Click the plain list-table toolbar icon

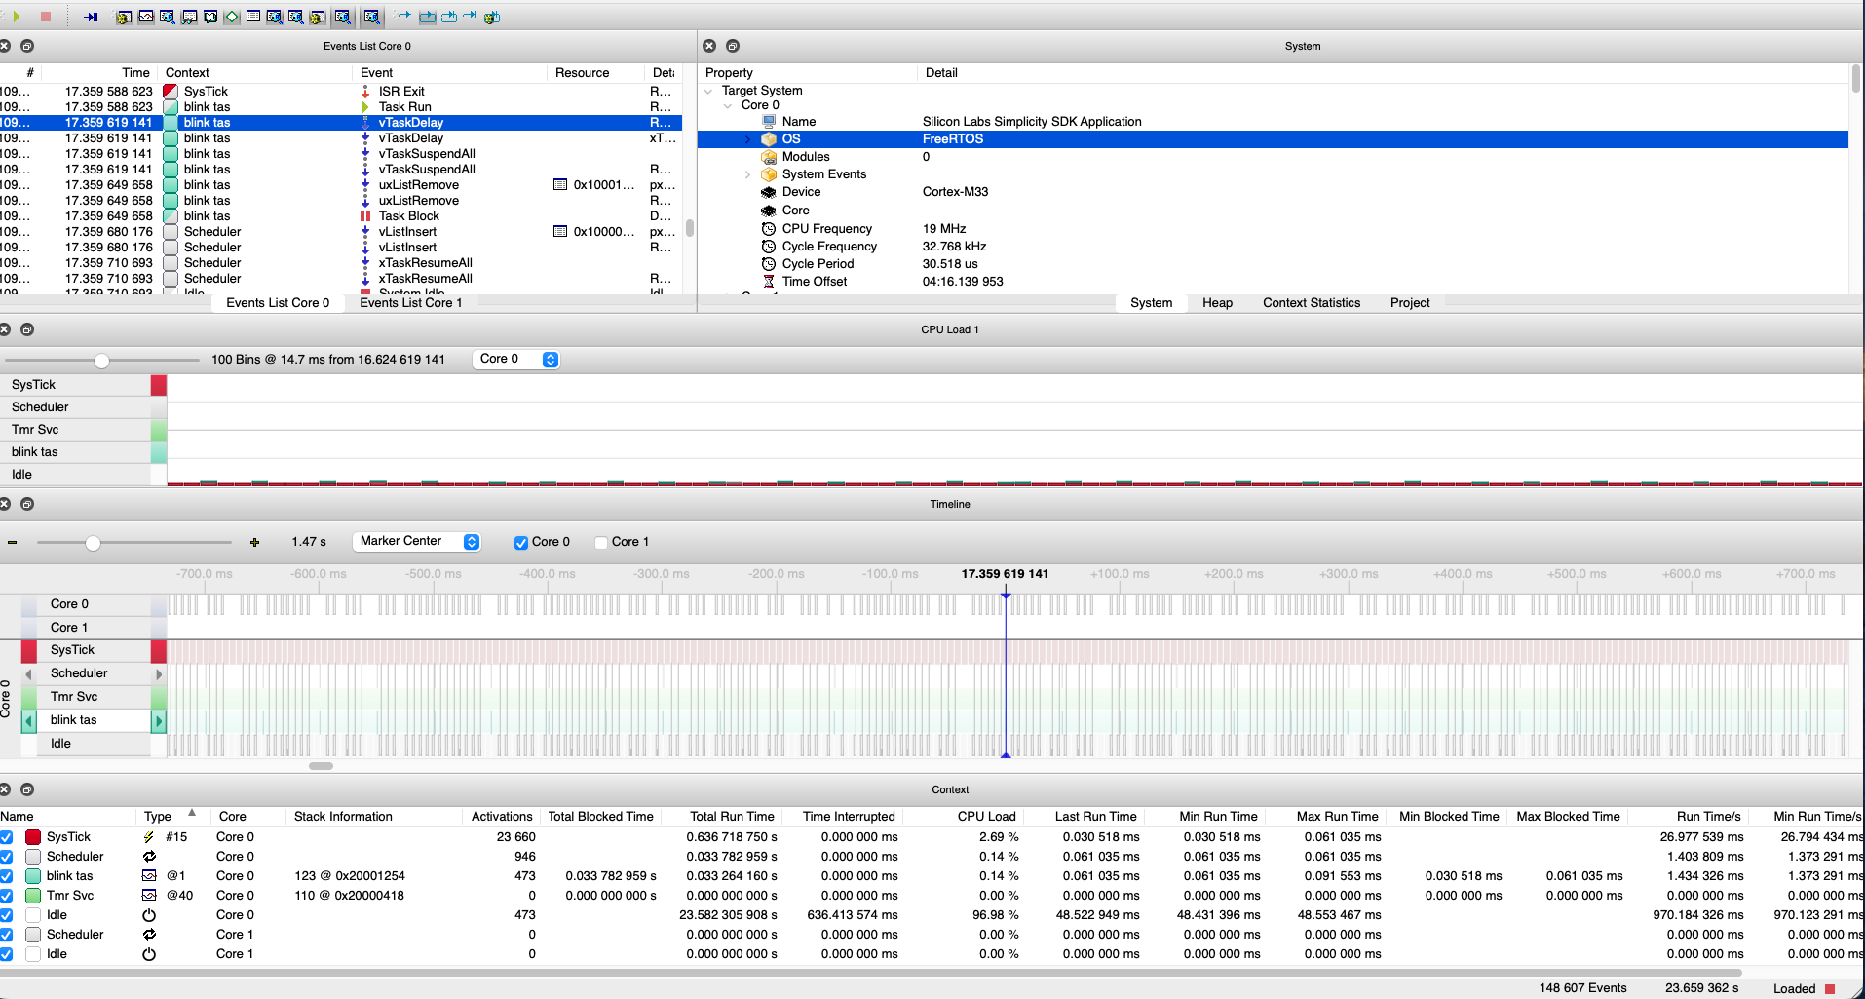253,17
